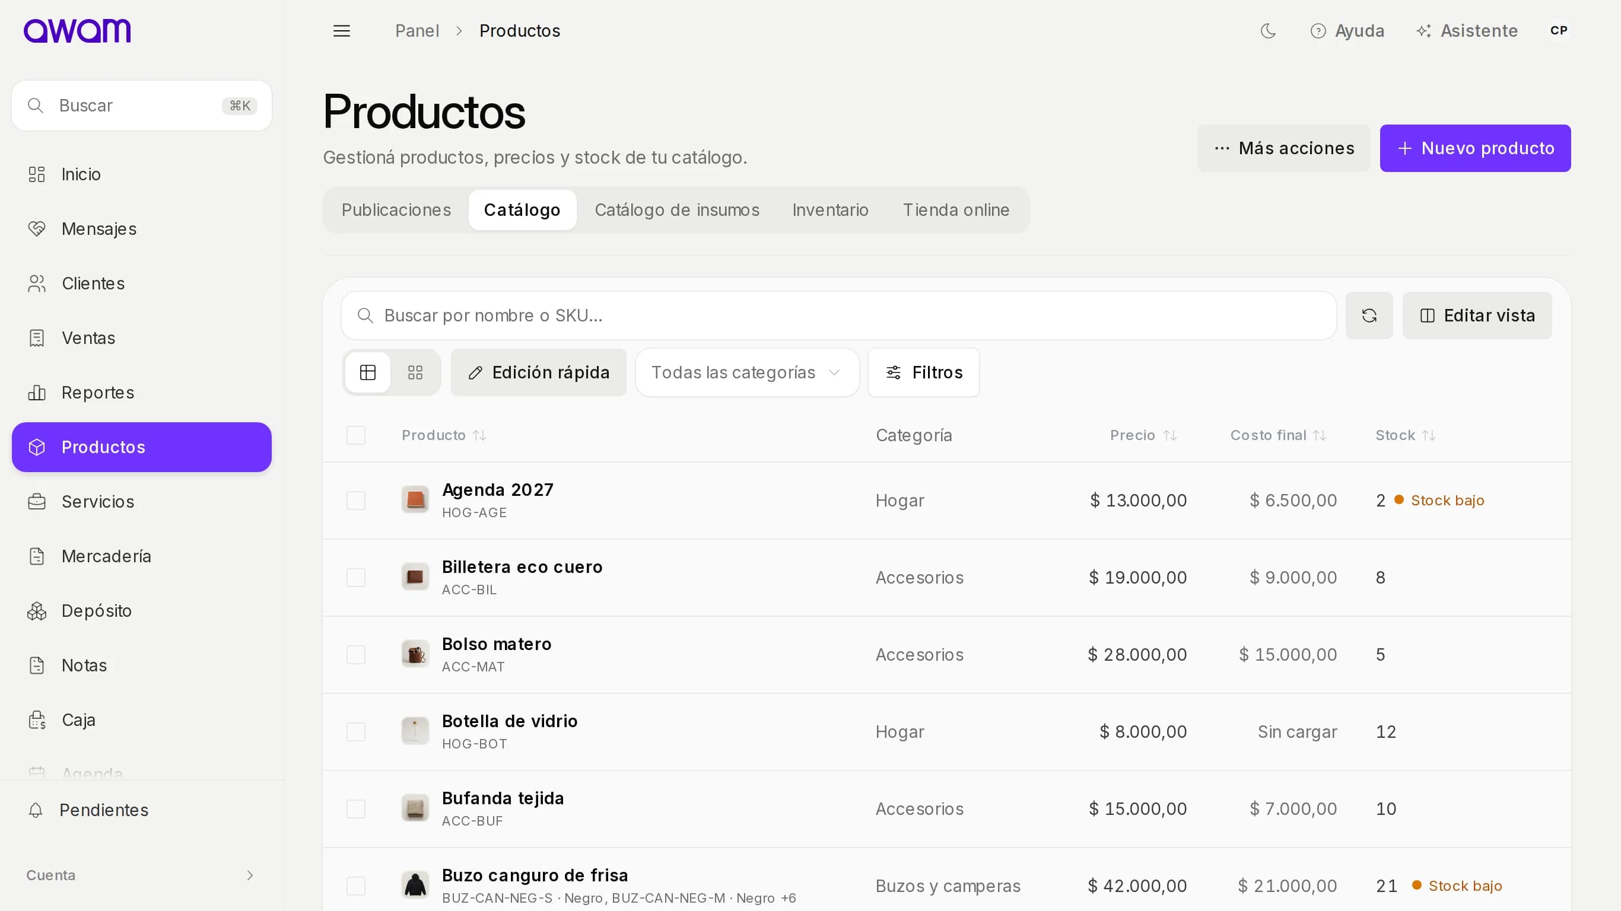
Task: Open Mensajes in the sidebar
Action: 142,229
